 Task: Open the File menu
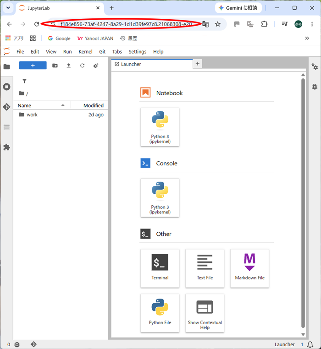pos(20,52)
